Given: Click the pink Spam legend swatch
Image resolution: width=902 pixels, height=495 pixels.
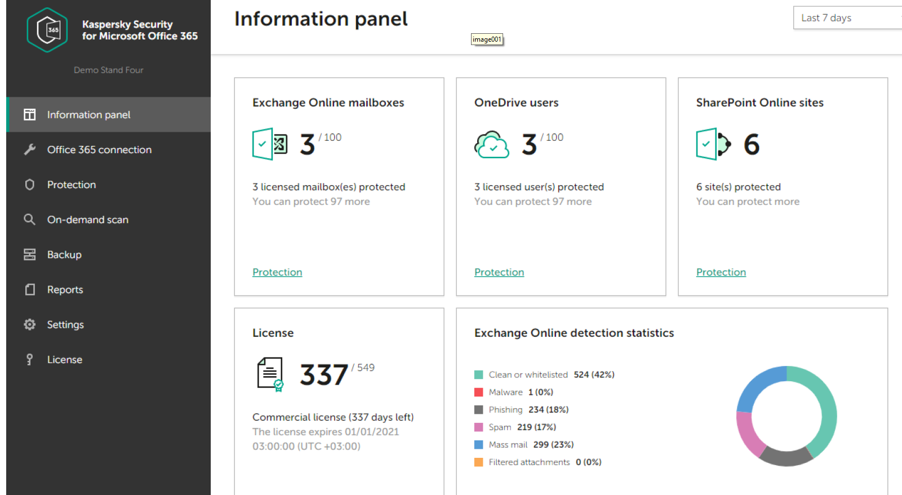Looking at the screenshot, I should [479, 427].
